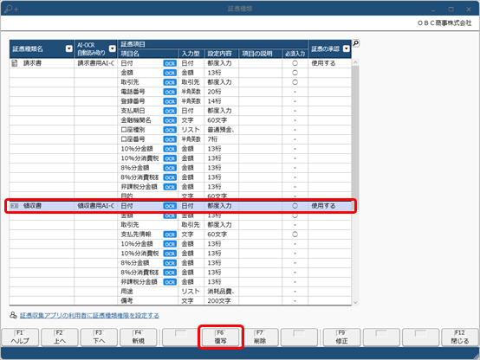Select the 請求書 document icon
Image resolution: width=480 pixels, height=360 pixels.
(x=15, y=63)
